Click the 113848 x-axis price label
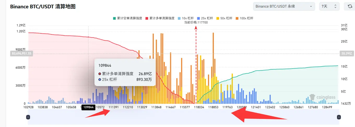The width and height of the screenshot is (355, 127). point(156,107)
